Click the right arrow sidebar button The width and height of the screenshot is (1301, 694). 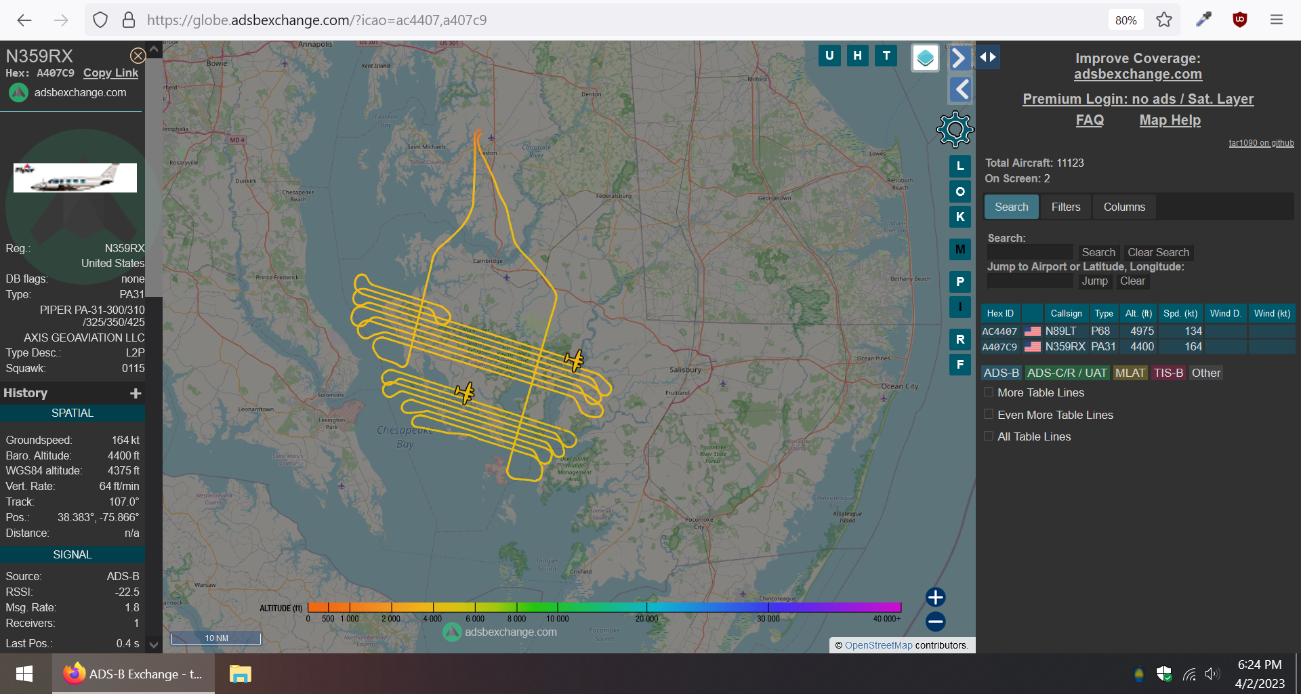pos(959,58)
